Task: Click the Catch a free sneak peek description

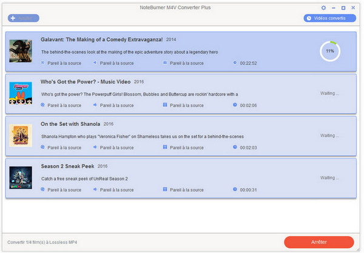Action: 84,179
